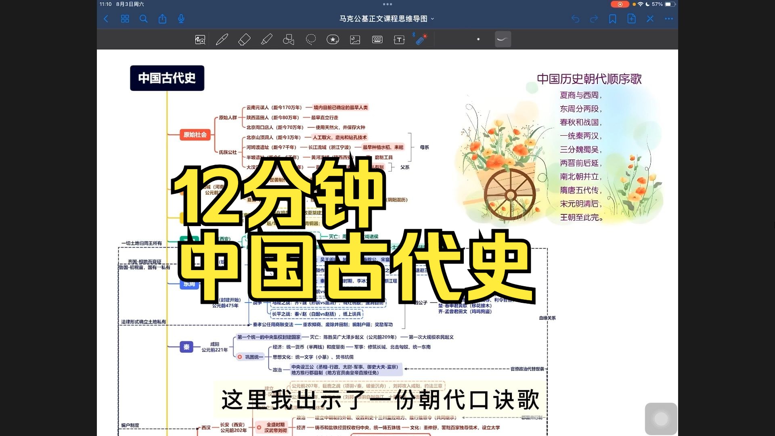The image size is (775, 436).
Task: Select the Eraser tool
Action: 244,39
